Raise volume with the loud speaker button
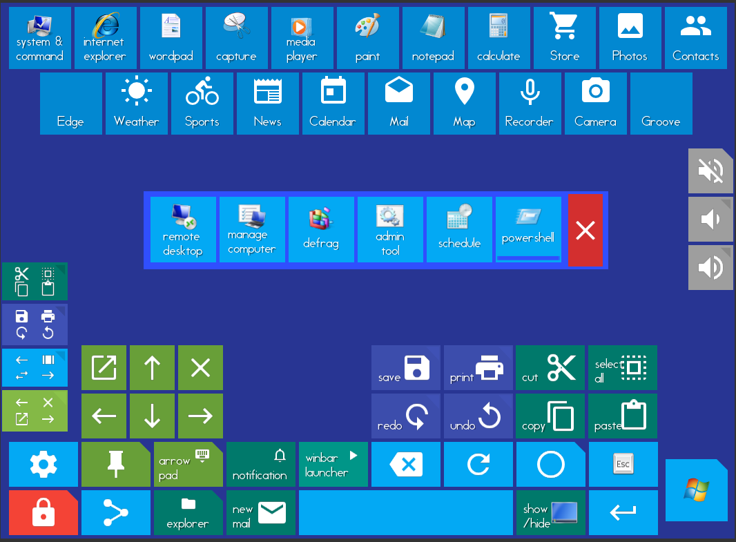 click(x=710, y=267)
